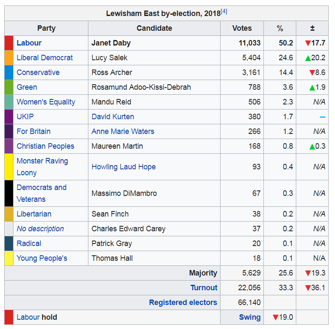The image size is (335, 329).
Task: Click the red Labour color swatch
Action: tap(9, 43)
